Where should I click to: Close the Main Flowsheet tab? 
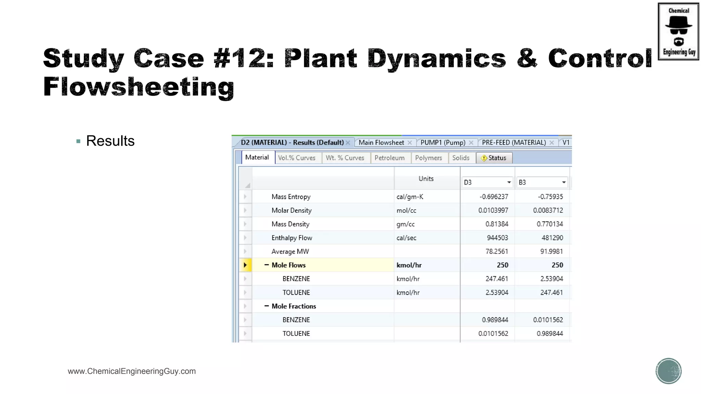pos(410,143)
